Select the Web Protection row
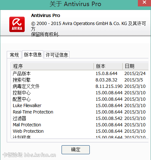Screen dimensions: 151x160 click(80, 131)
